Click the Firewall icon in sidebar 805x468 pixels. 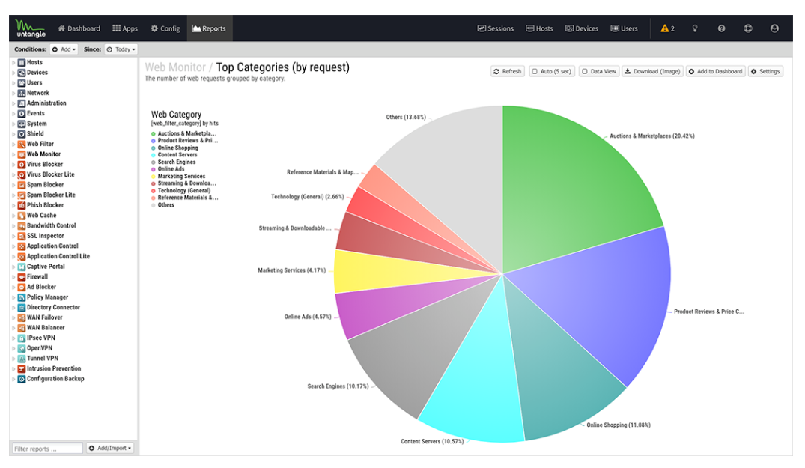[x=22, y=277]
